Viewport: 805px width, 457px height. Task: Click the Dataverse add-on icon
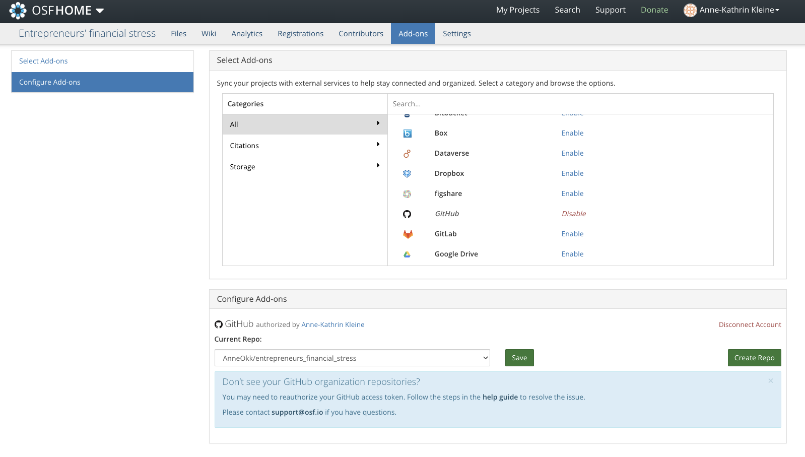(x=407, y=154)
